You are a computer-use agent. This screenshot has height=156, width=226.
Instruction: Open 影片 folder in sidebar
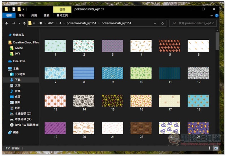pyautogui.click(x=15, y=108)
